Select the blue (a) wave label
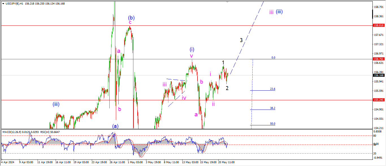This screenshot has width=386, height=166. pos(115,126)
